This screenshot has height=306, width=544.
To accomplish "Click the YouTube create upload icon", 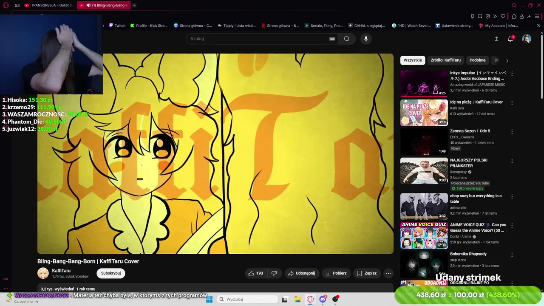I will click(x=496, y=39).
